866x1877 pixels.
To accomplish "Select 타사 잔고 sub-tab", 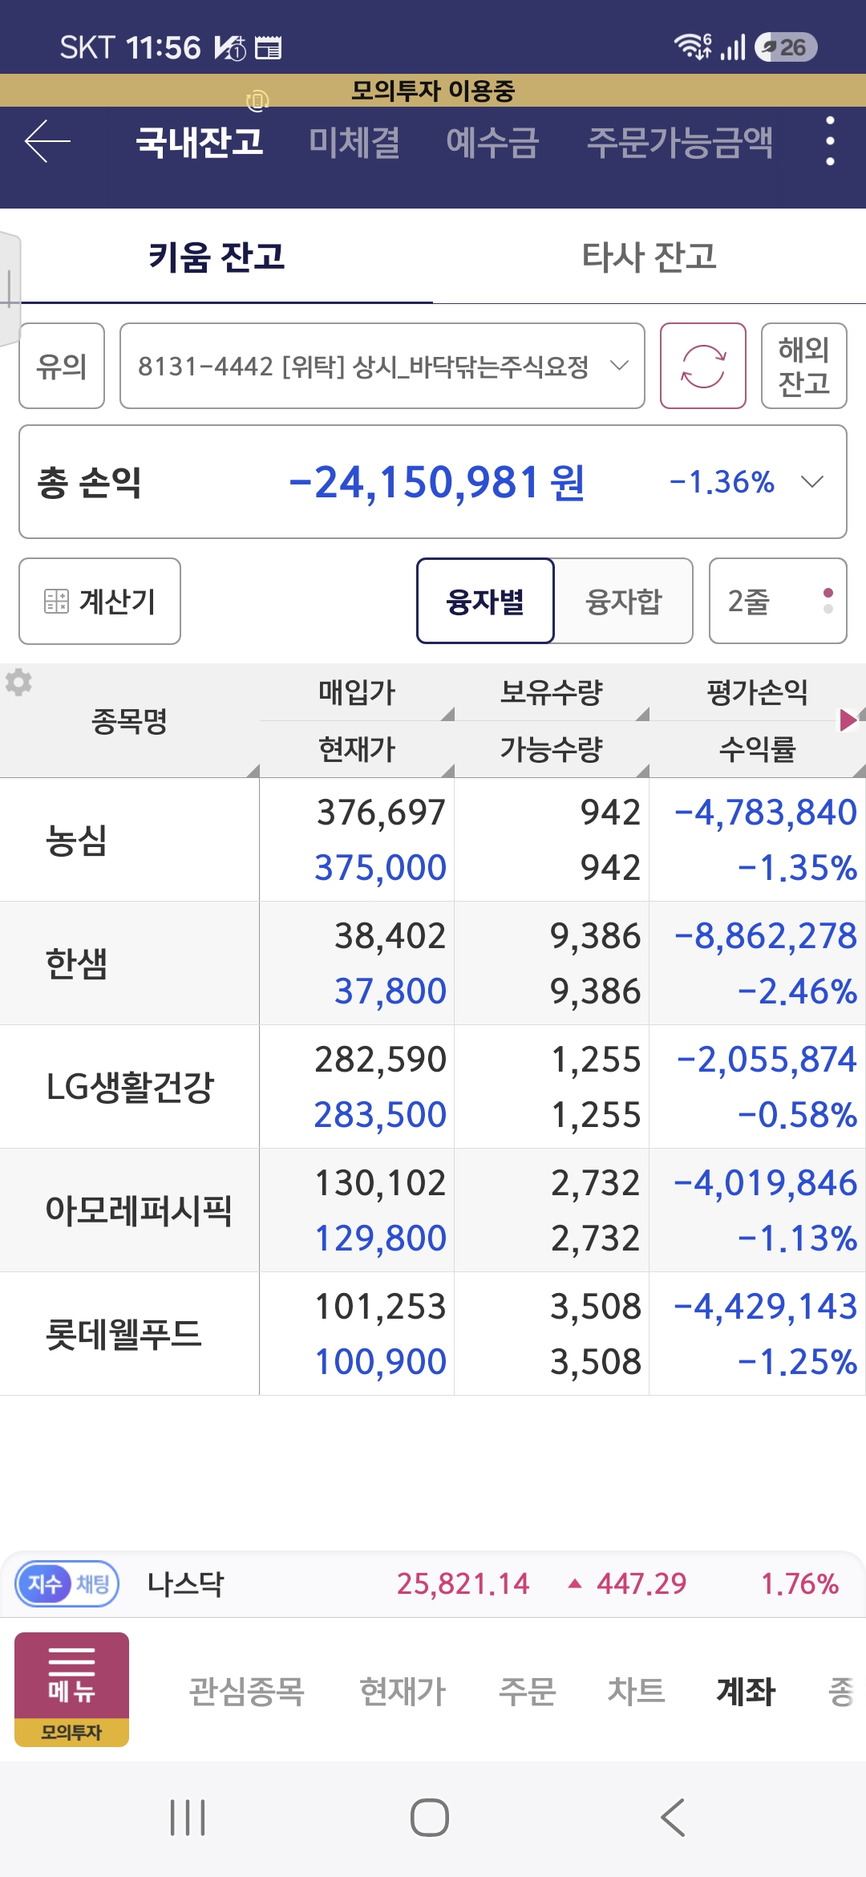I will [649, 257].
